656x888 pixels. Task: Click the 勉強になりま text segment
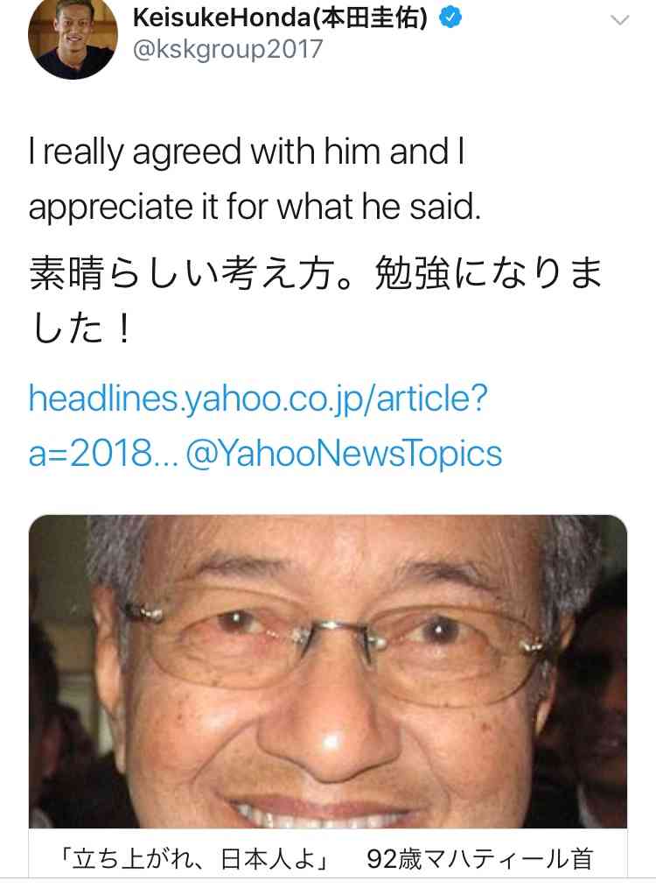(489, 274)
